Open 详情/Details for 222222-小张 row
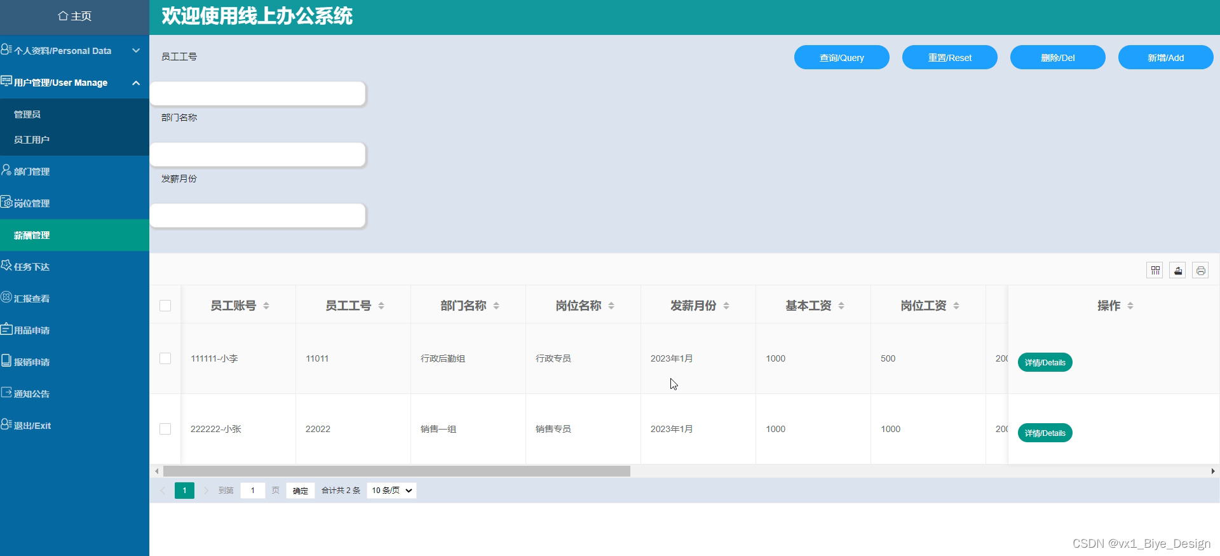 tap(1045, 433)
